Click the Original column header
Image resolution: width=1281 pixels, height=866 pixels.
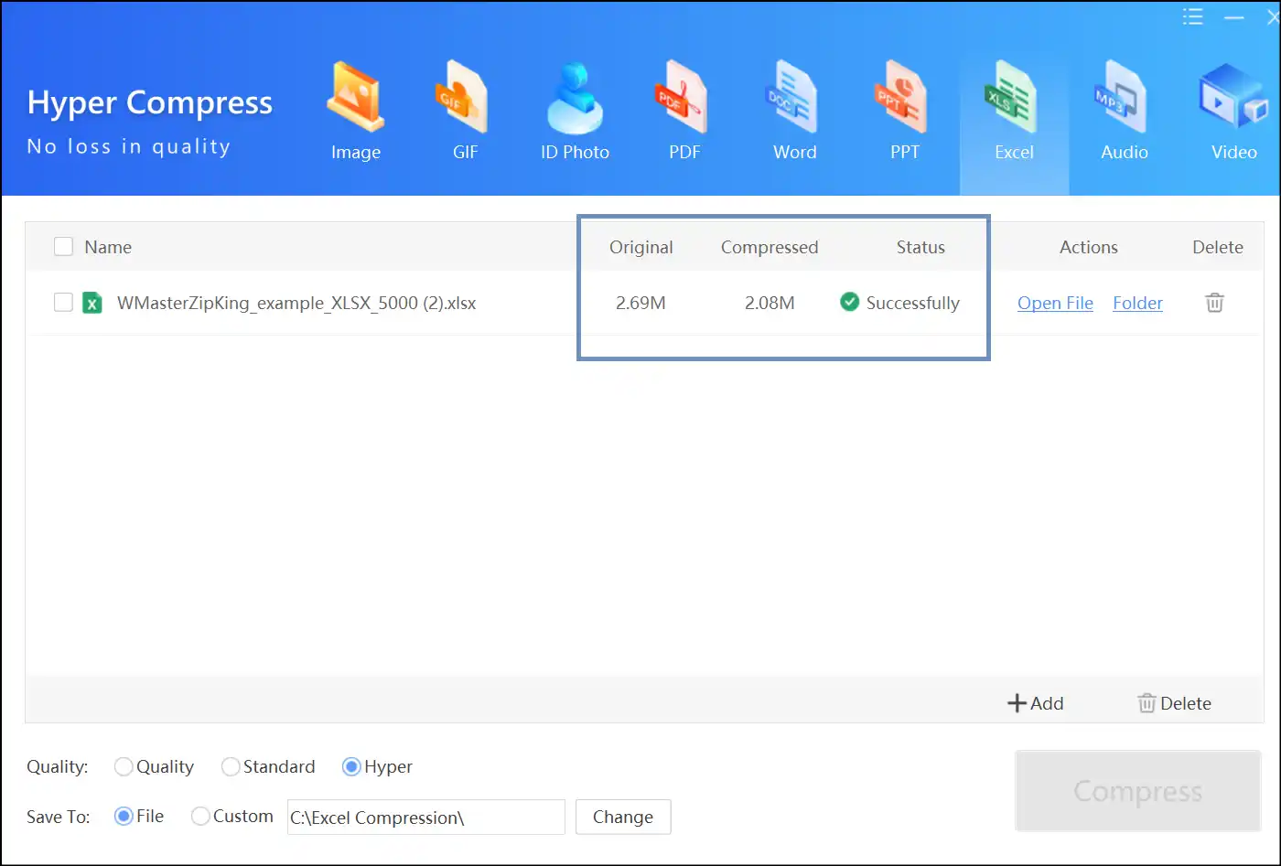pyautogui.click(x=641, y=247)
